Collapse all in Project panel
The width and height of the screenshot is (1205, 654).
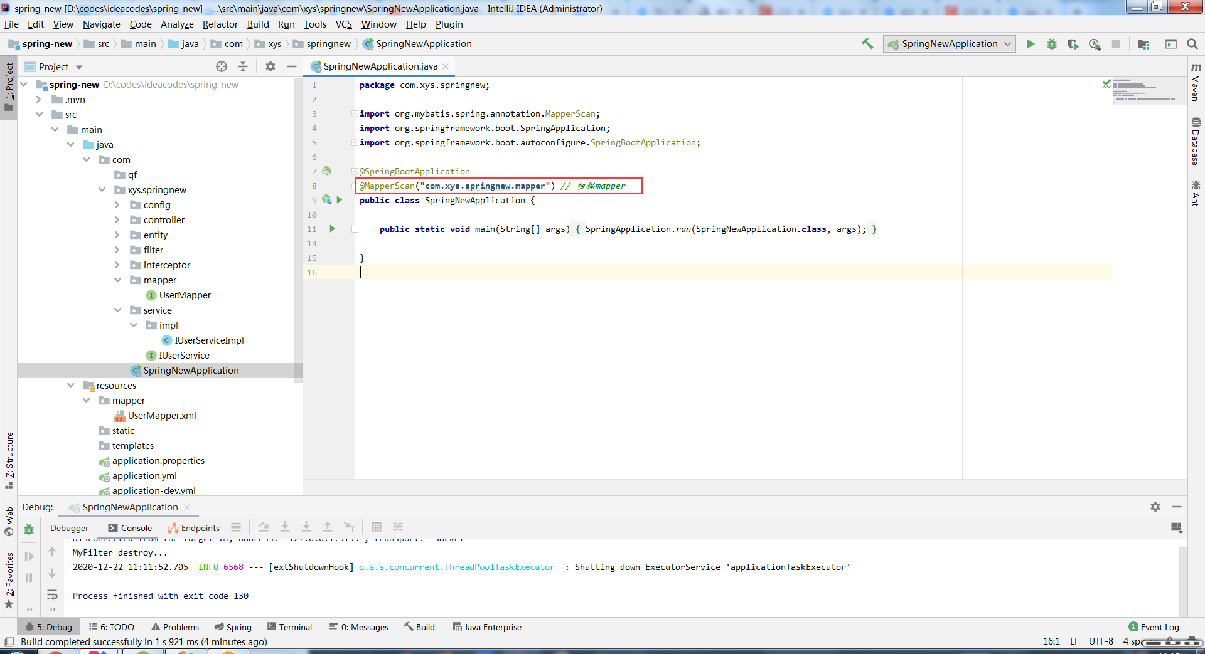(x=243, y=66)
